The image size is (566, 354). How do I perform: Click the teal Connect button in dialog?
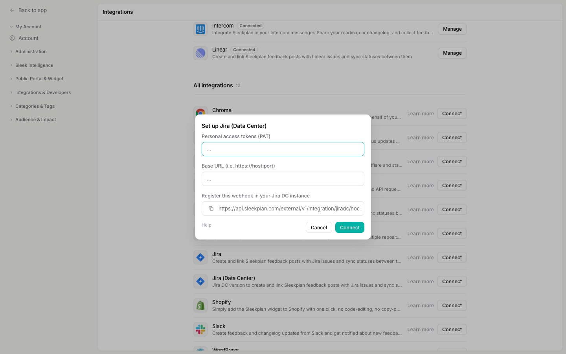click(x=350, y=227)
